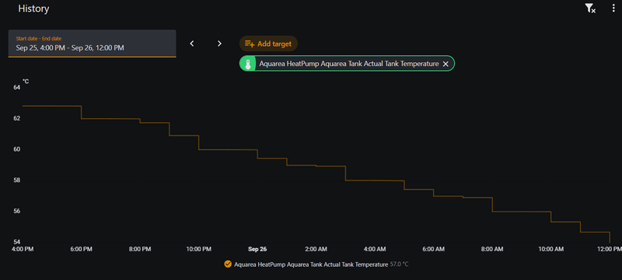
Task: Click the 2:00 AM axis label
Action: tap(316, 250)
